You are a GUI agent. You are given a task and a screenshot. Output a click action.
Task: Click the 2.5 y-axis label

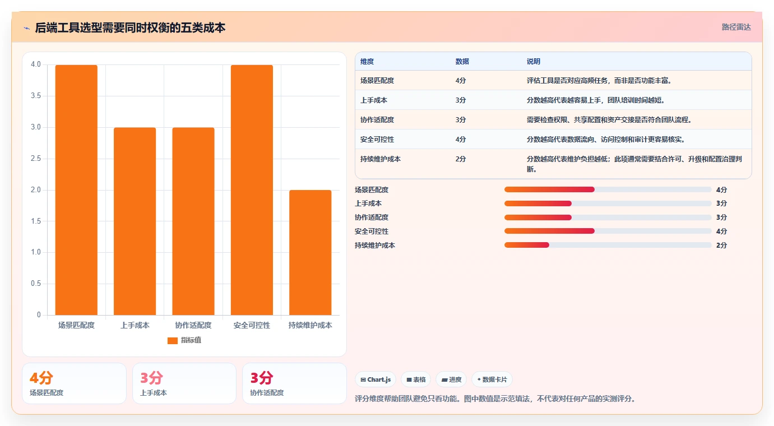click(36, 159)
